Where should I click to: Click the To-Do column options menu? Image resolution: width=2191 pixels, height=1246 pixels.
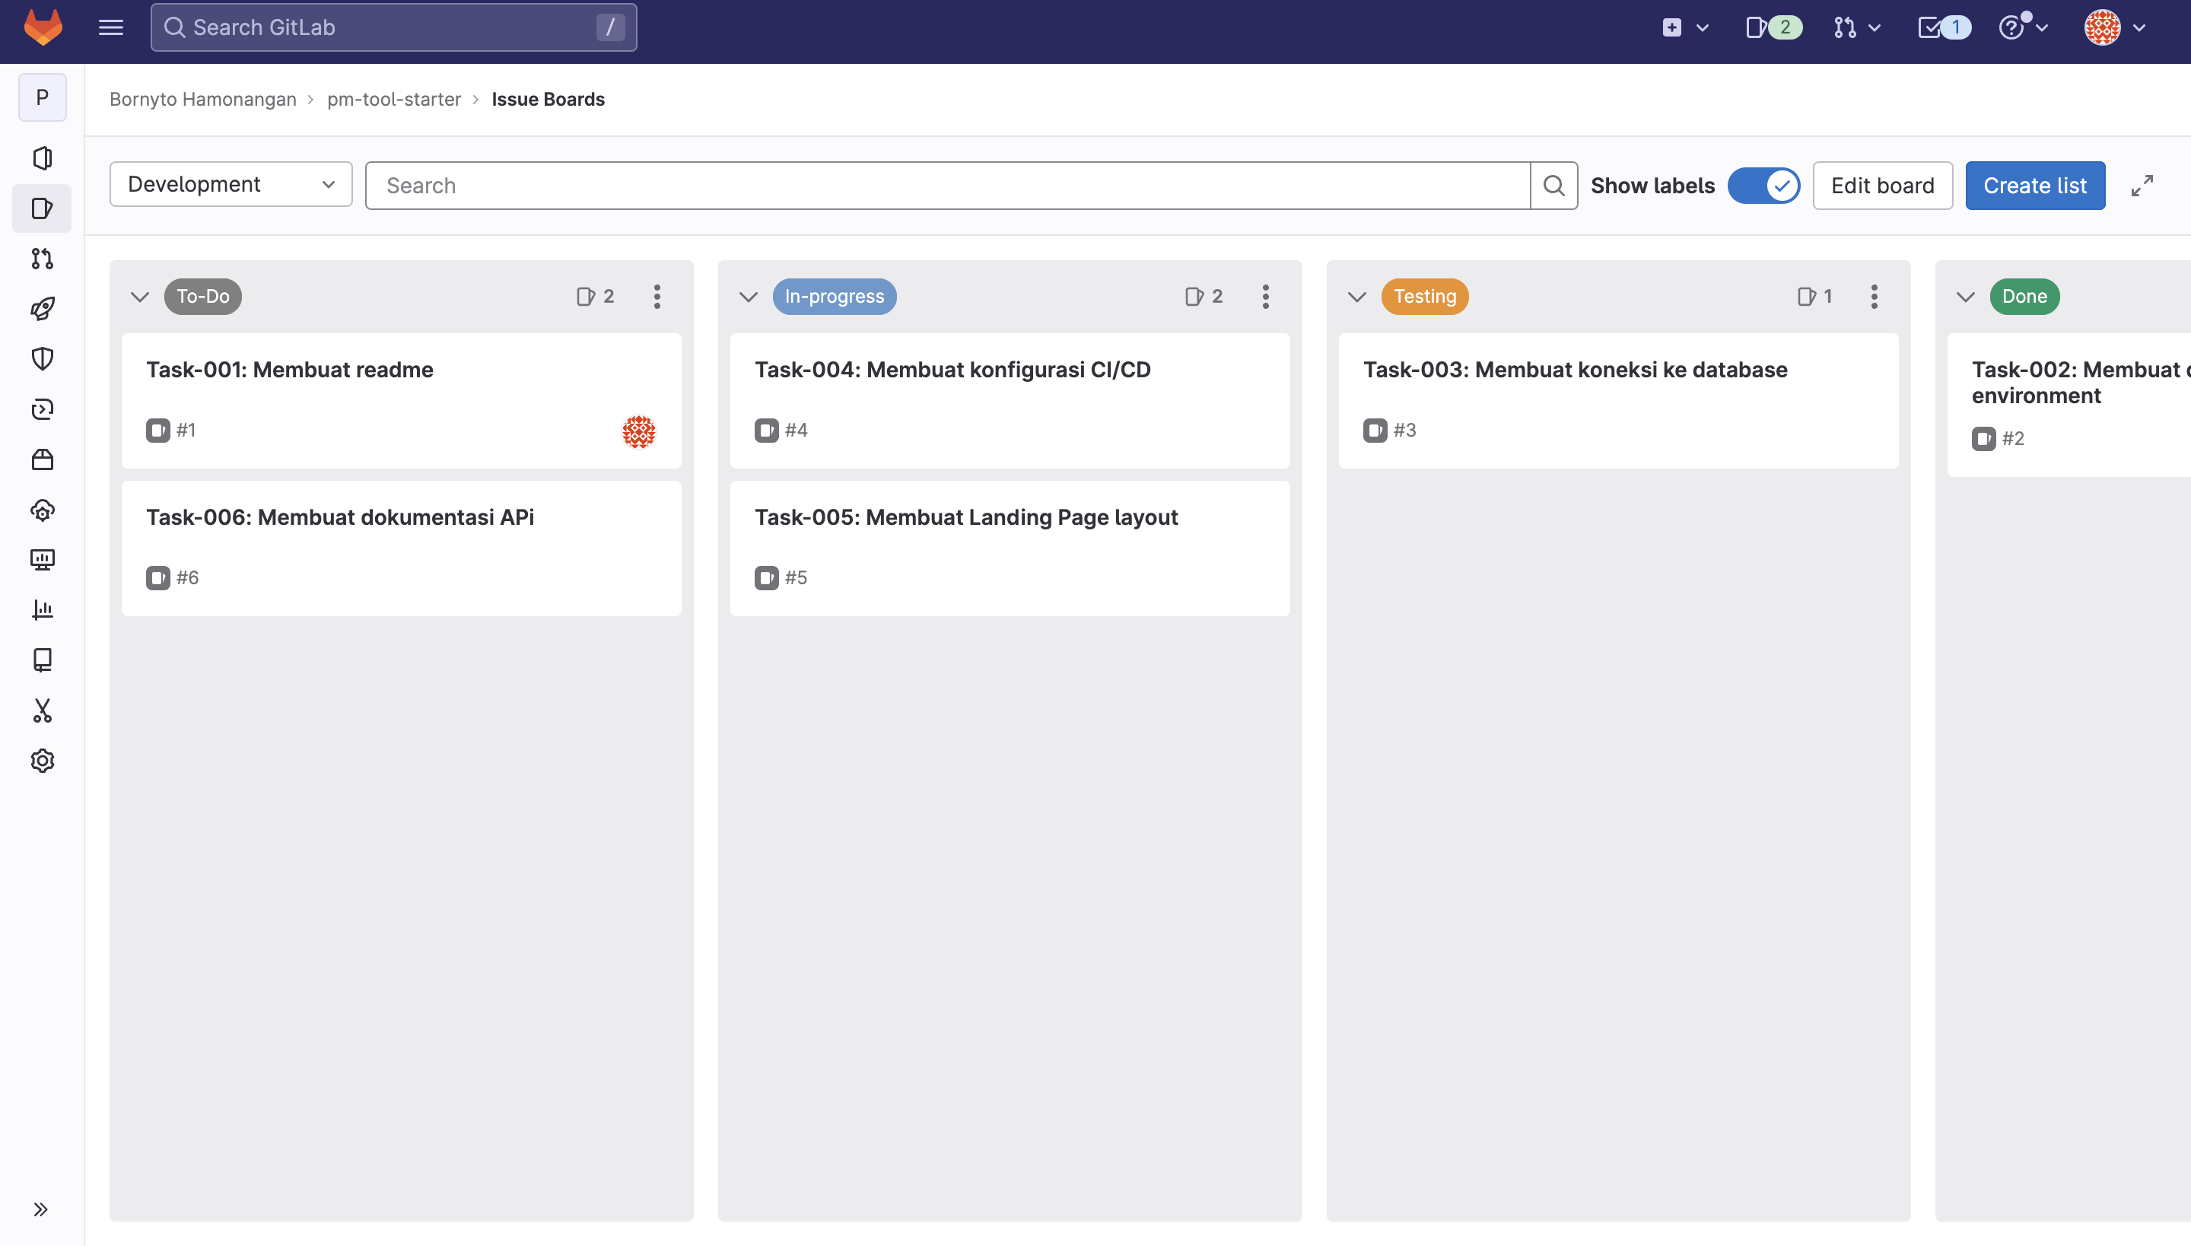[656, 295]
